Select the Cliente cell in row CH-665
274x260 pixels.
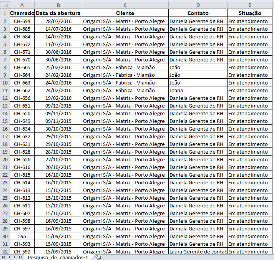[x=125, y=68]
